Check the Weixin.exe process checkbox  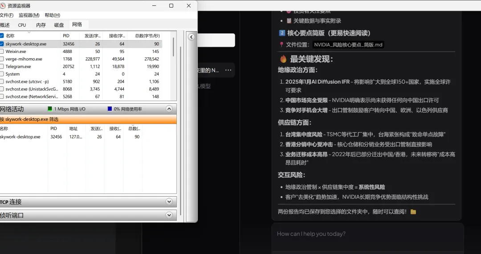click(1, 52)
